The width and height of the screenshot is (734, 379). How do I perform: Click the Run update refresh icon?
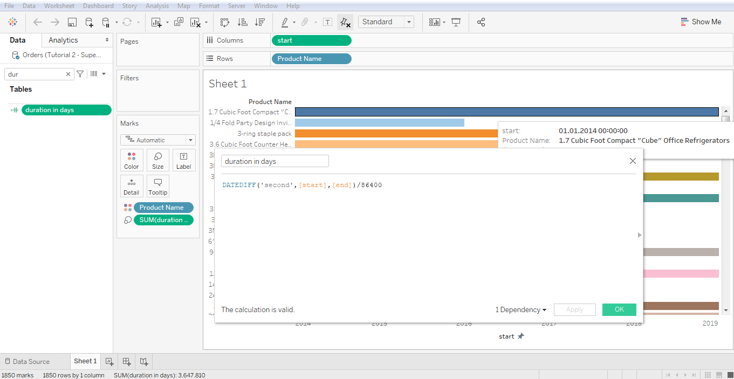127,22
